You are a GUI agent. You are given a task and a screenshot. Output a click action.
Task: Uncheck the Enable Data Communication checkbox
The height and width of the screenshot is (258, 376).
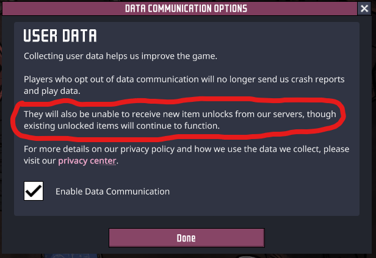(34, 191)
